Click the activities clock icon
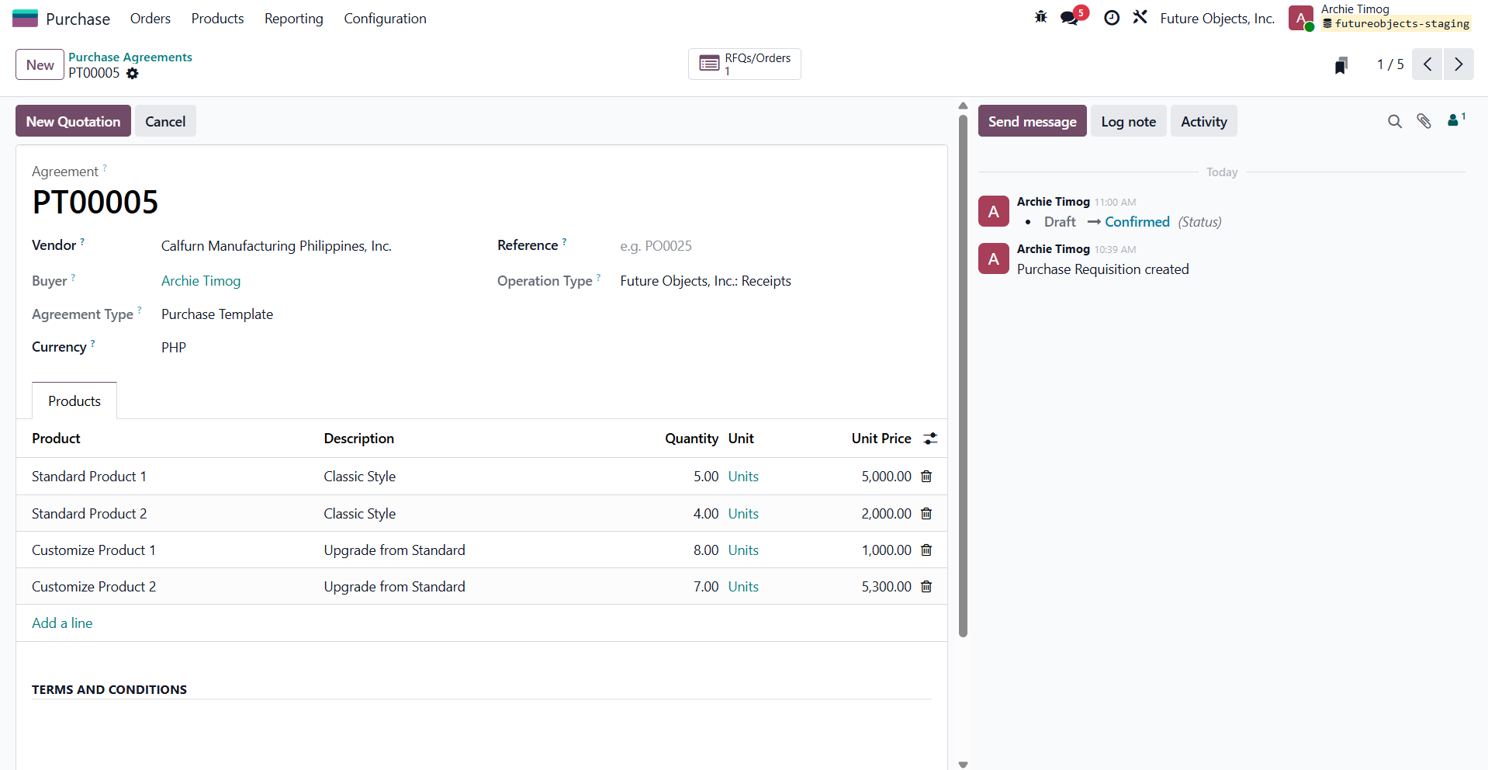Screen dimensions: 1488x770 pyautogui.click(x=1111, y=18)
